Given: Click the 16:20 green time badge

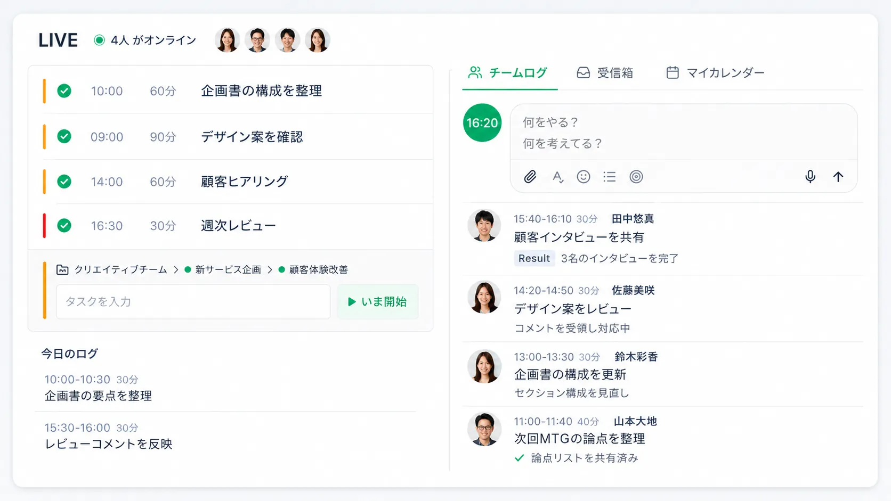Looking at the screenshot, I should click(x=482, y=123).
